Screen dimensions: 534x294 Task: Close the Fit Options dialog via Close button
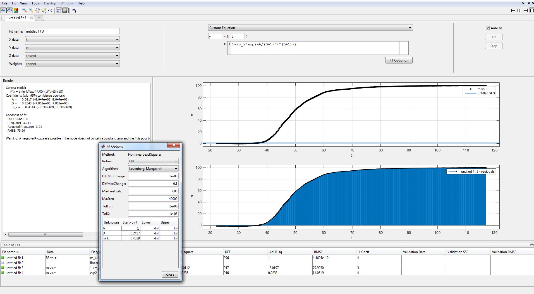tap(170, 275)
